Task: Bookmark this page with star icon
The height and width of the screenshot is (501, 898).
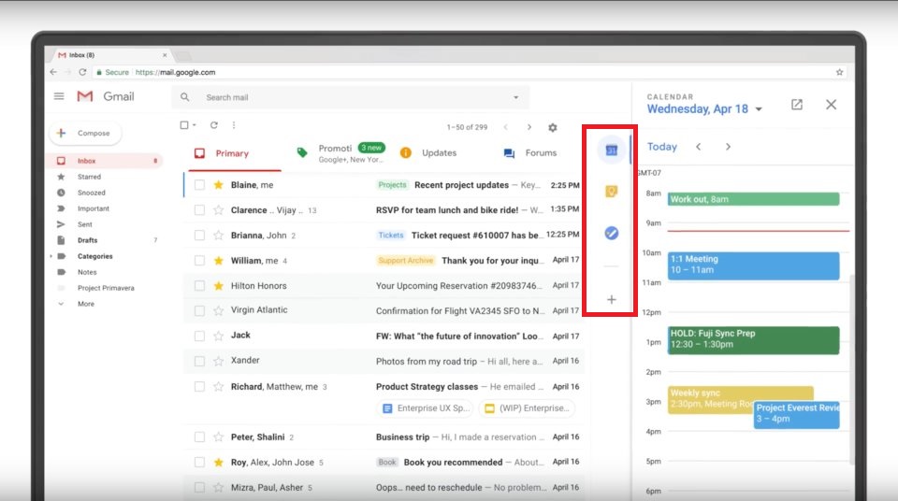Action: pos(839,72)
